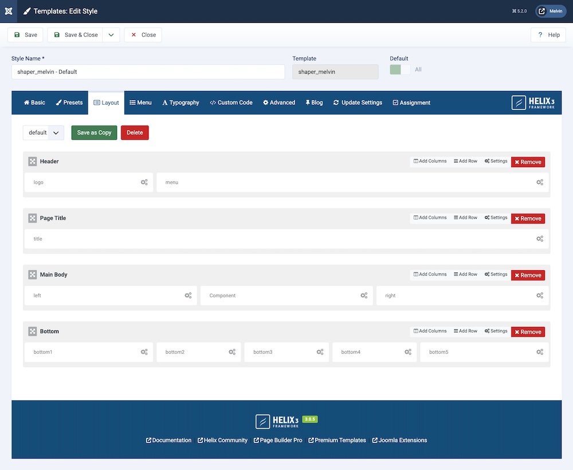Screen dimensions: 573x470
Task: Switch to the Typography tab
Action: (180, 102)
